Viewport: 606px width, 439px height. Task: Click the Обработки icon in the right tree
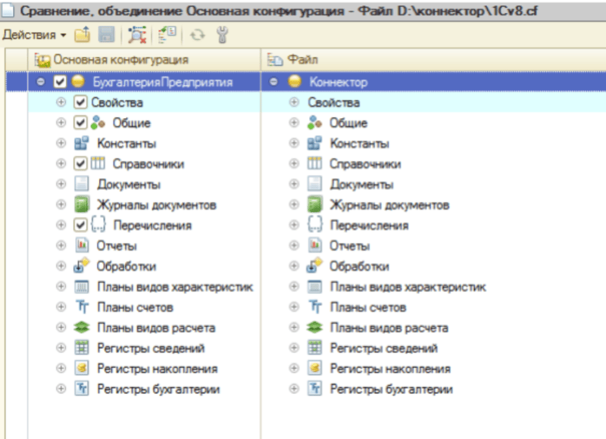pos(315,266)
